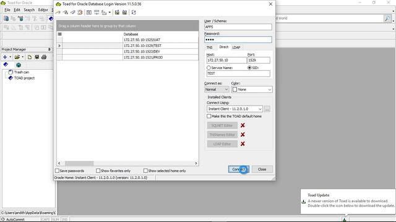
Task: Click the sixth login toolbar grid icon
Action: [x=97, y=12]
